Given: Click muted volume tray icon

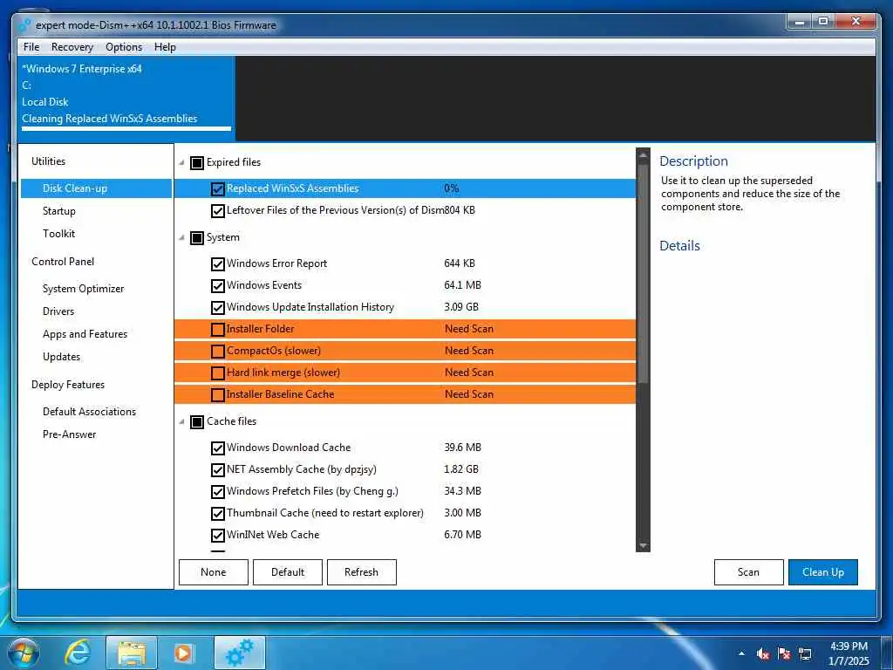Looking at the screenshot, I should pos(762,653).
